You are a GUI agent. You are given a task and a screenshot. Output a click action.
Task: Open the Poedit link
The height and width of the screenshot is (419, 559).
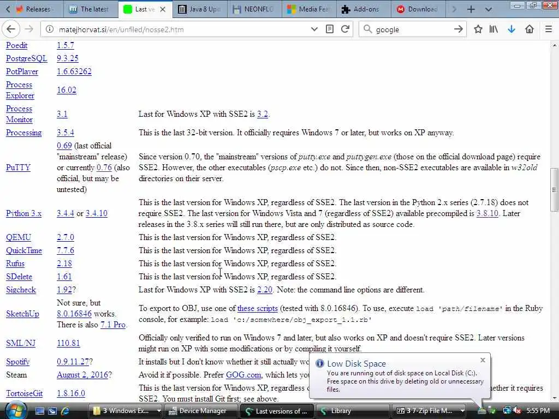point(17,45)
